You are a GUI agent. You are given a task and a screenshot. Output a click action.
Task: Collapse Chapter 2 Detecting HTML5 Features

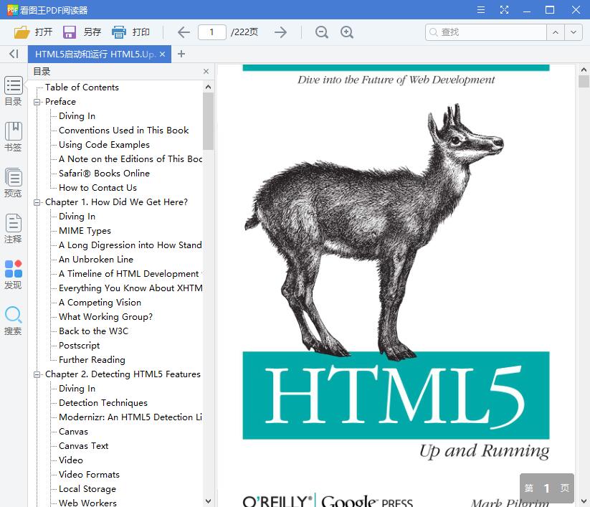(x=37, y=374)
